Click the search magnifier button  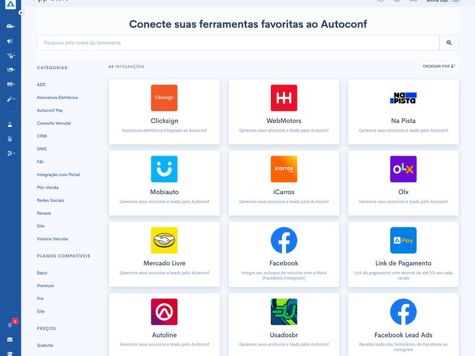449,43
